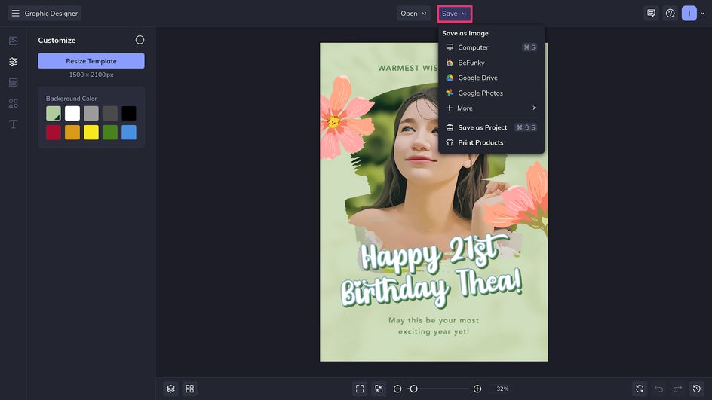This screenshot has width=712, height=400.
Task: Select the yellow background swatch
Action: pyautogui.click(x=91, y=133)
